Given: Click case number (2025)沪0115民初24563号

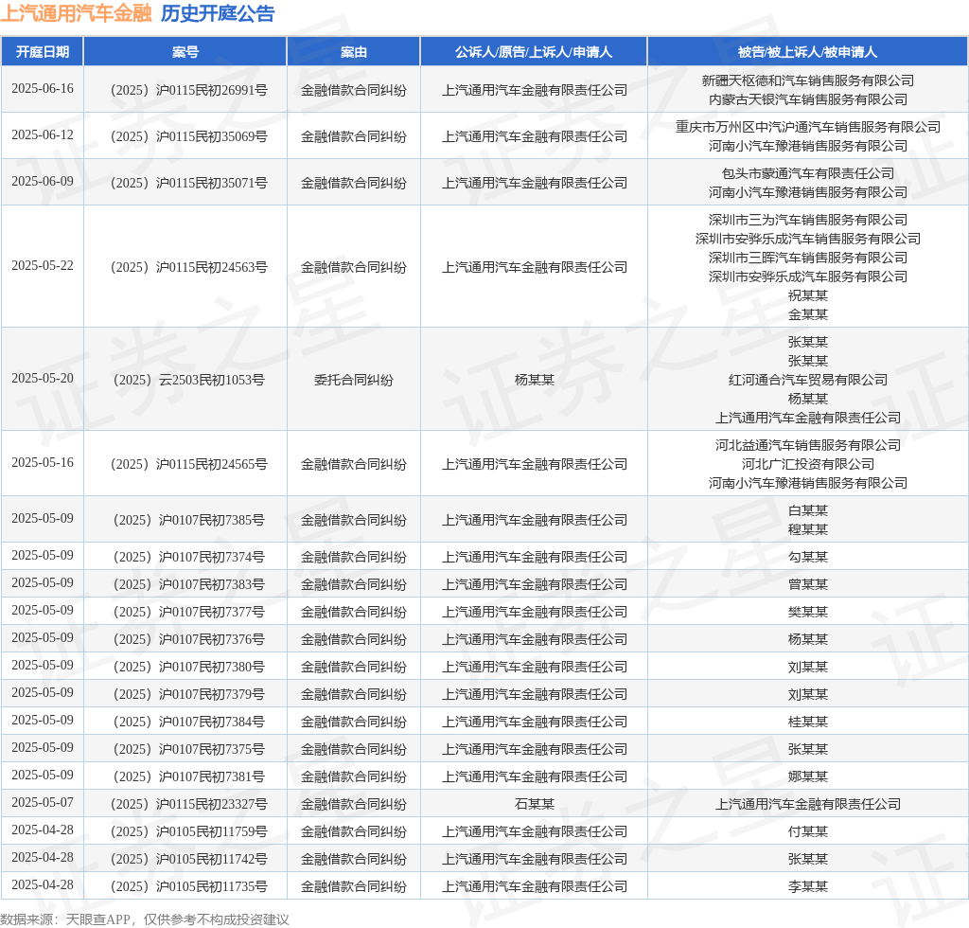Looking at the screenshot, I should [188, 267].
